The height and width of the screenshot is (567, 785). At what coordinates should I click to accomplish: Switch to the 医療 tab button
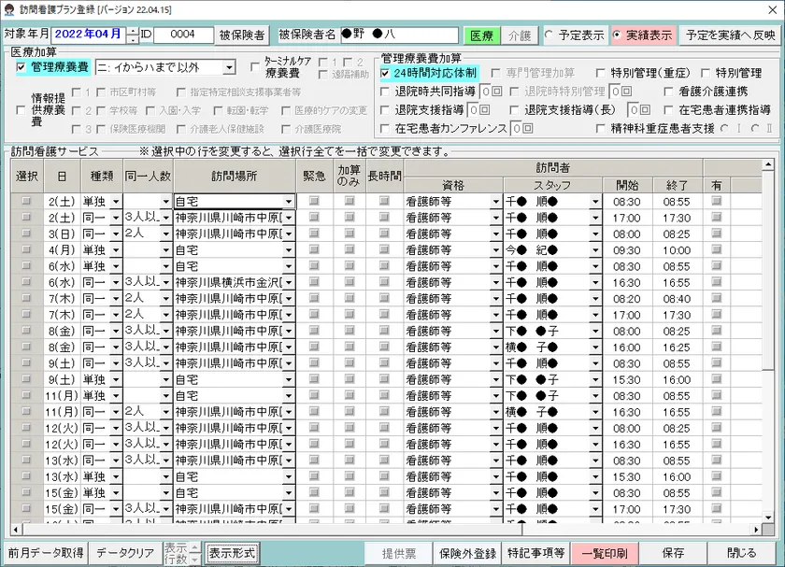pyautogui.click(x=482, y=35)
